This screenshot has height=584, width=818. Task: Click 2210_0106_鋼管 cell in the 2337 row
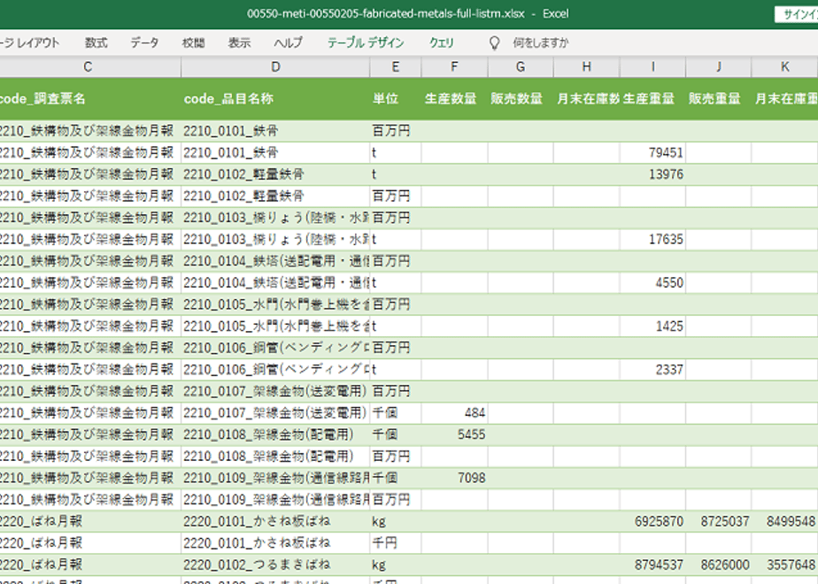[275, 370]
